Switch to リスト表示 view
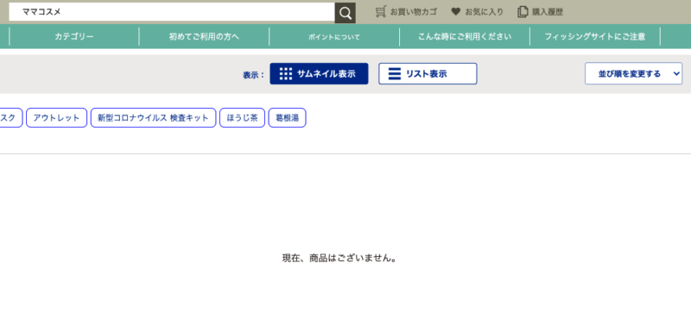The image size is (691, 331). coord(428,74)
